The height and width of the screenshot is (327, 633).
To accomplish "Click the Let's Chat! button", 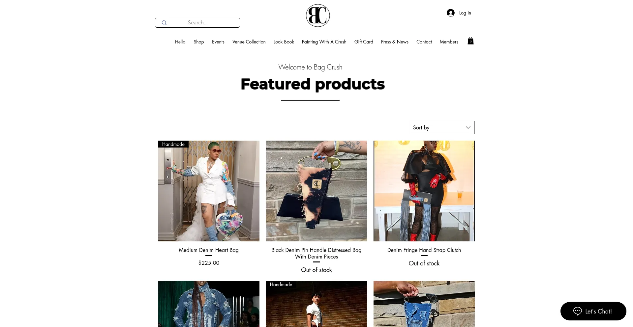I will pos(593,311).
